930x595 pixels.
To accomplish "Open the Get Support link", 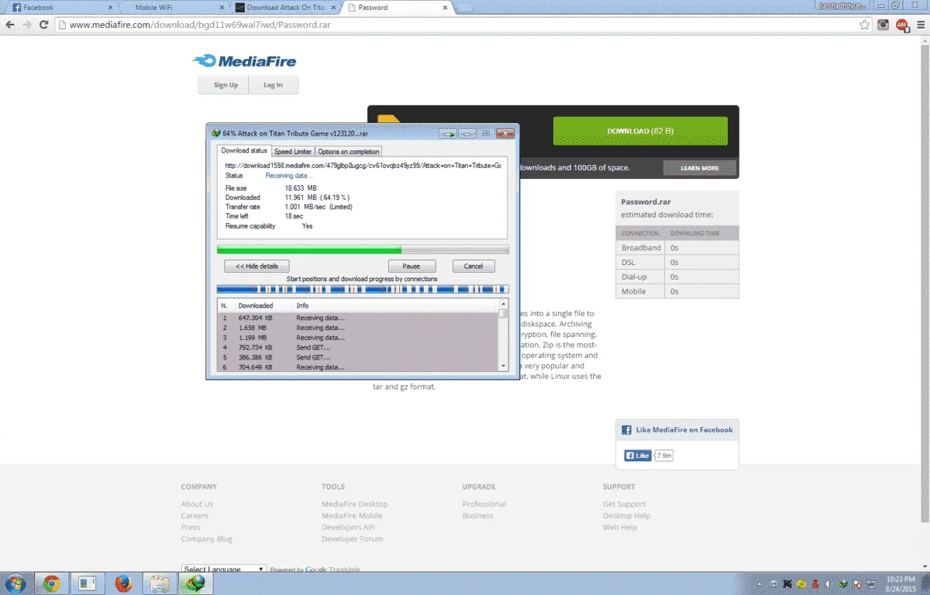I will (624, 504).
